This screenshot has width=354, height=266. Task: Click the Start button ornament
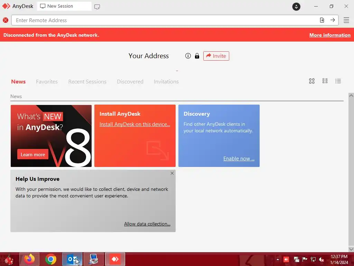[x=9, y=260]
